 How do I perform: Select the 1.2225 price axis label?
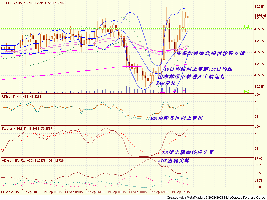[259, 87]
